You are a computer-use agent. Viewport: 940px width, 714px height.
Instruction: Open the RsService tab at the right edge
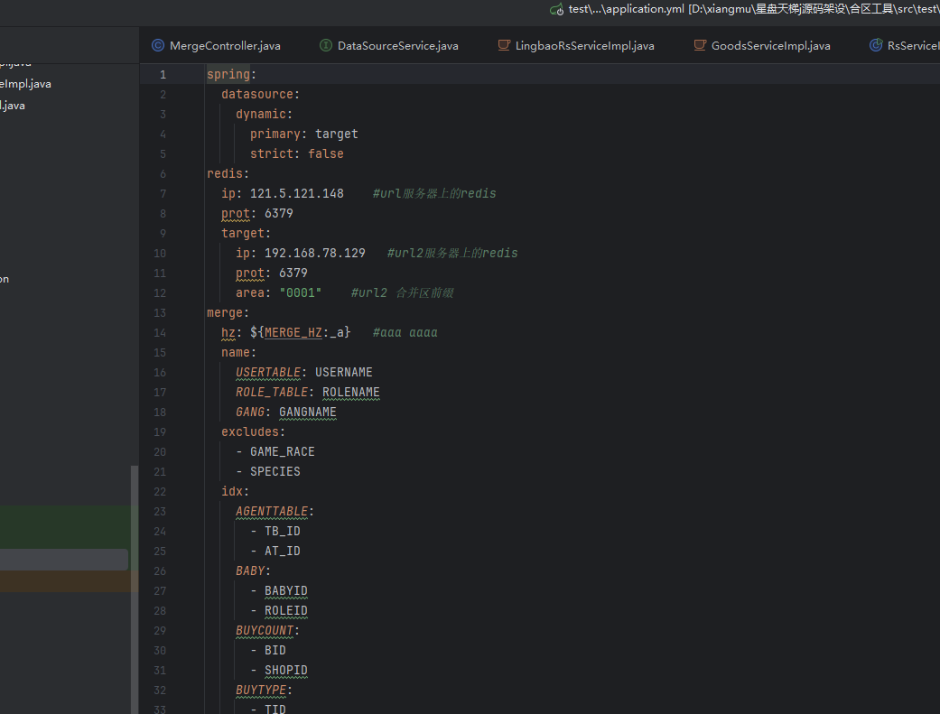(905, 45)
